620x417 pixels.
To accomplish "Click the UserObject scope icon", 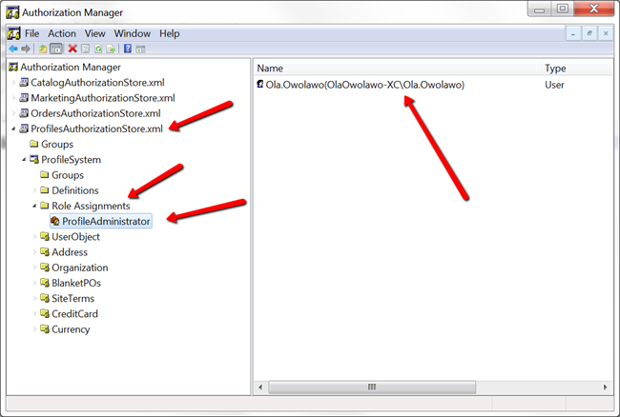I will pyautogui.click(x=45, y=236).
